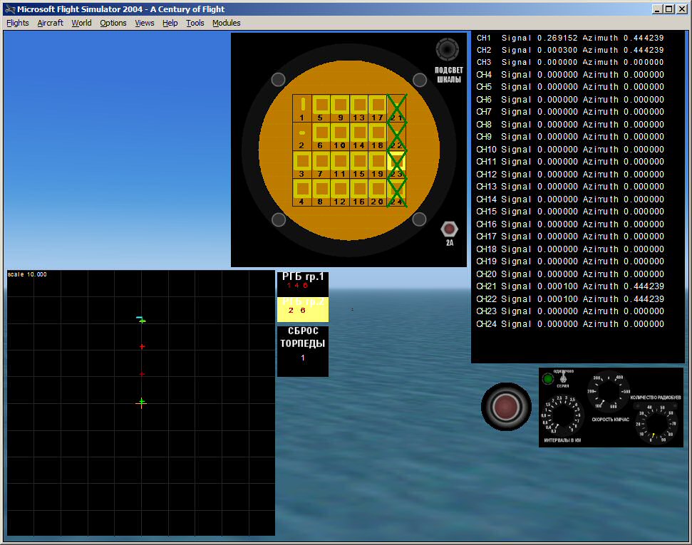The width and height of the screenshot is (692, 545).
Task: Select buoy channel cell 13
Action: coord(358,108)
